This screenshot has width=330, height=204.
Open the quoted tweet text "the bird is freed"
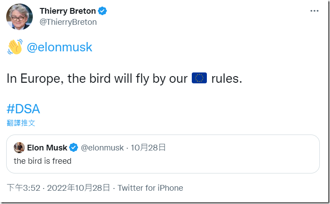click(x=43, y=161)
